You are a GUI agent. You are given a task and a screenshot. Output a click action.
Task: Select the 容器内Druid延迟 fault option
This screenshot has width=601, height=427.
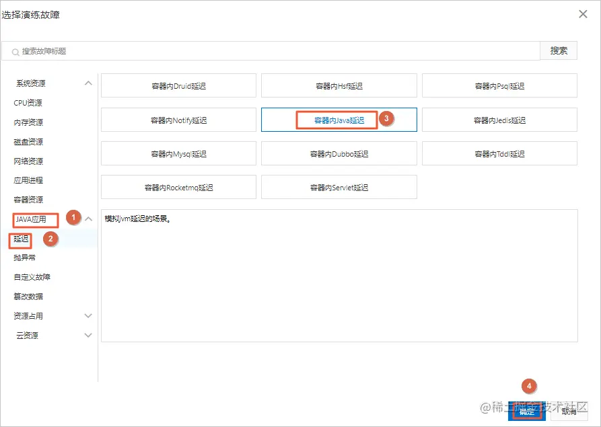point(178,85)
